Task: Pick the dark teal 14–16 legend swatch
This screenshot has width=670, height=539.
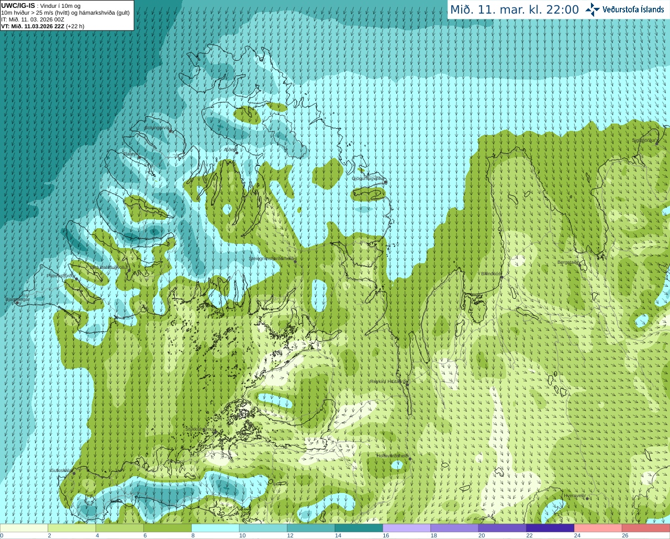Action: [359, 528]
